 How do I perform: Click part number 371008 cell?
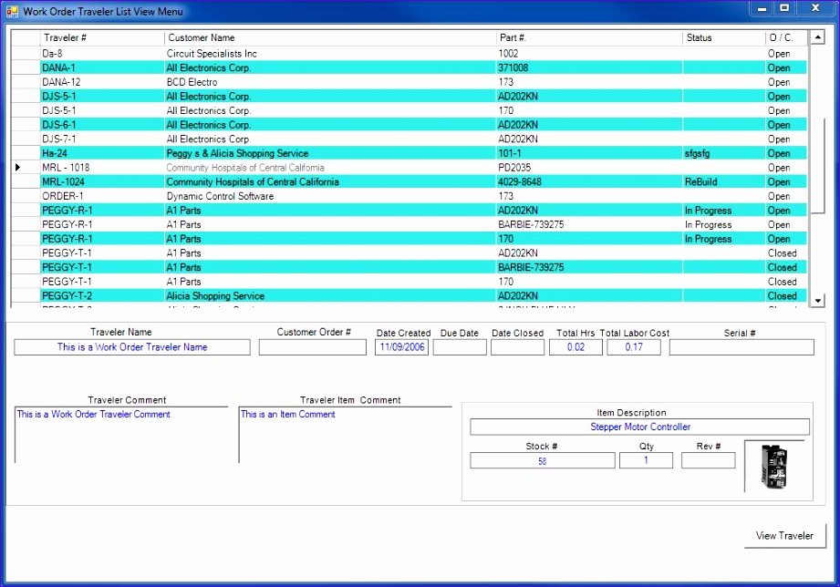tap(589, 68)
